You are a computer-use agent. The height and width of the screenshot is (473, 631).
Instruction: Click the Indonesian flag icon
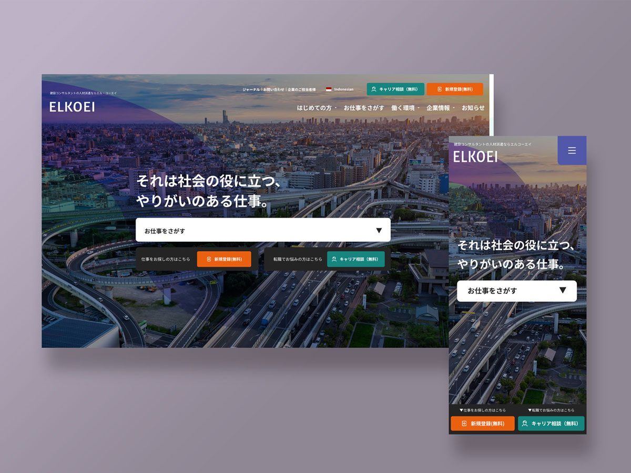pyautogui.click(x=329, y=89)
